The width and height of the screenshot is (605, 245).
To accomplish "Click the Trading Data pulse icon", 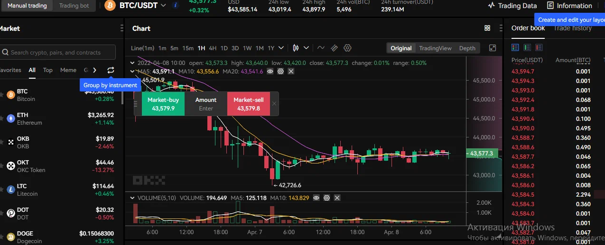I will [x=492, y=6].
